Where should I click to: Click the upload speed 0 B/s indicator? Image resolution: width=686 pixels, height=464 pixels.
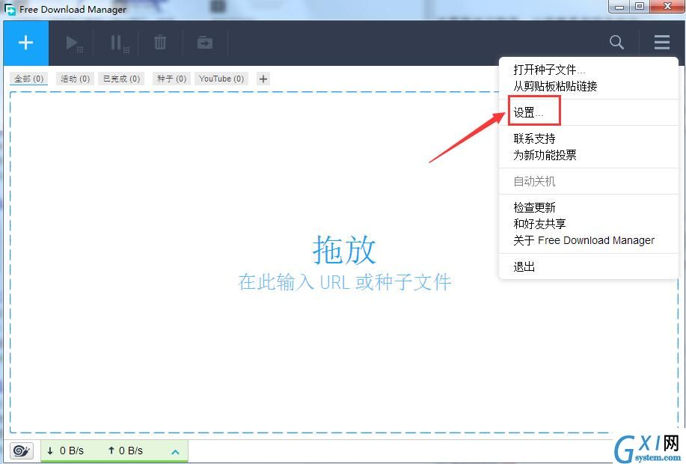[x=125, y=451]
